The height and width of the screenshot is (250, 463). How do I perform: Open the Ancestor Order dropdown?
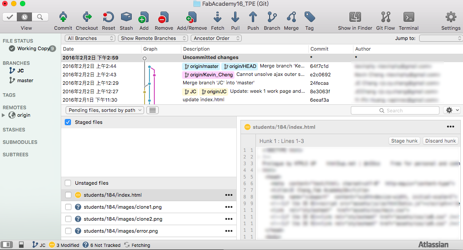(x=216, y=38)
